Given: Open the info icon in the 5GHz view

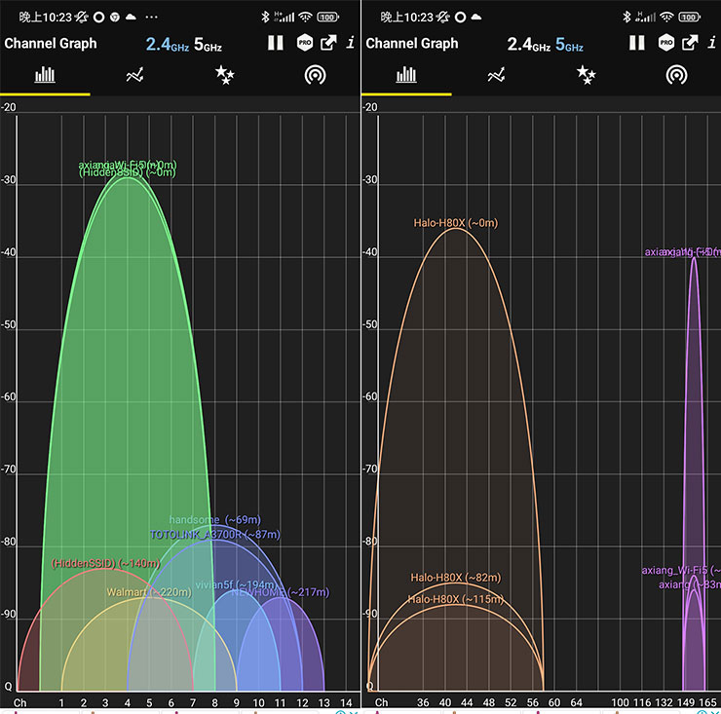Looking at the screenshot, I should tap(711, 43).
